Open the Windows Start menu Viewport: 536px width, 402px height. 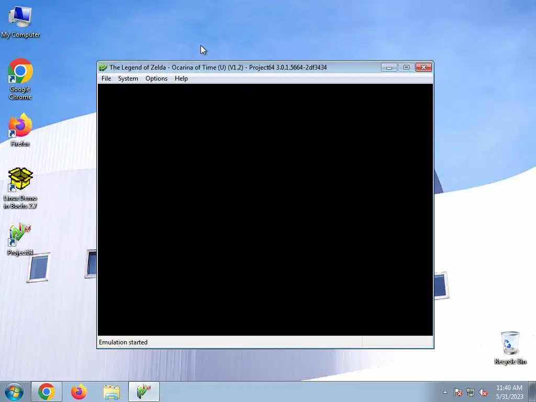tap(14, 392)
